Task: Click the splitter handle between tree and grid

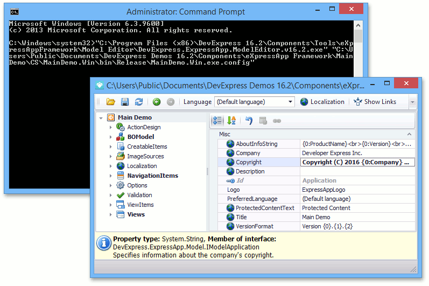Action: (207, 172)
